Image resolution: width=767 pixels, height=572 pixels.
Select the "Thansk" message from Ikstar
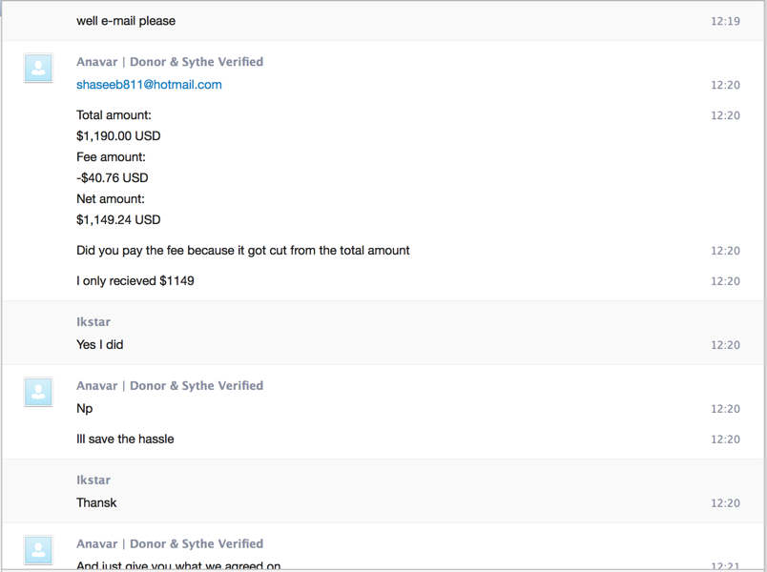point(96,503)
